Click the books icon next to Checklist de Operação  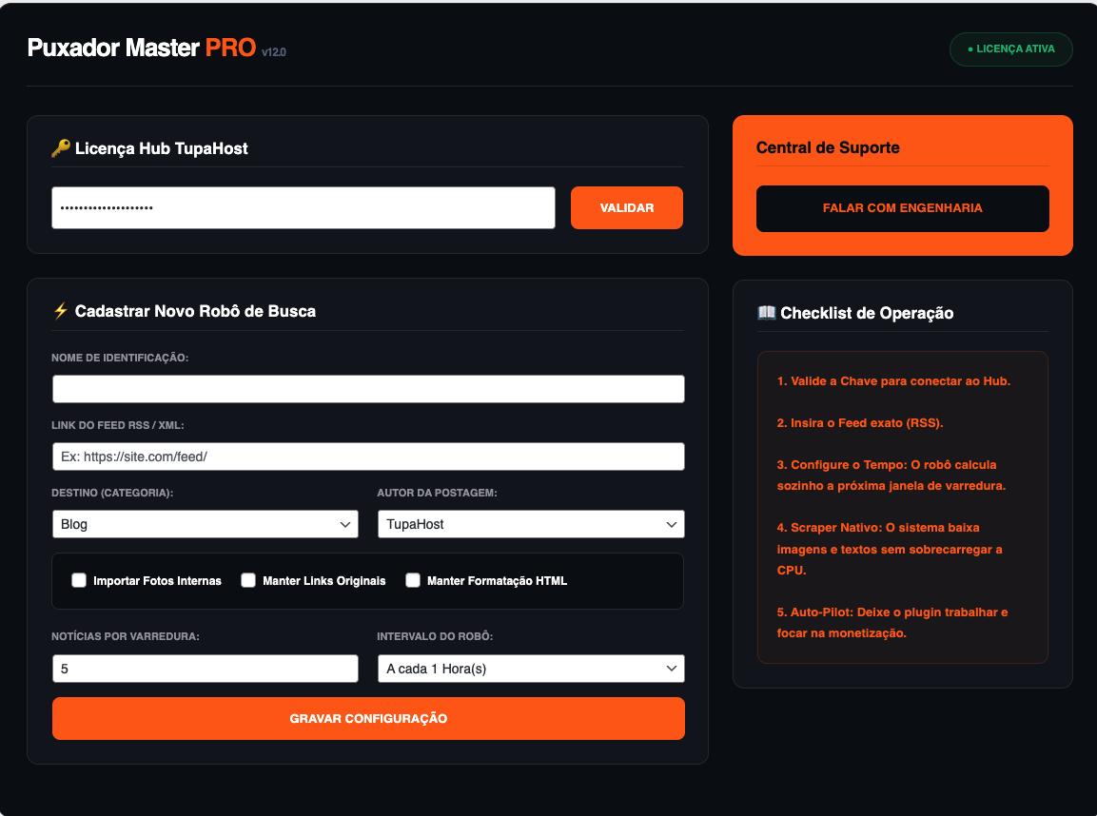point(765,312)
